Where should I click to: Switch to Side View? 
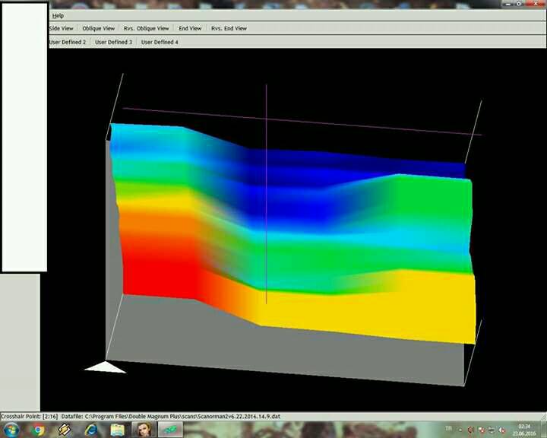(x=62, y=28)
